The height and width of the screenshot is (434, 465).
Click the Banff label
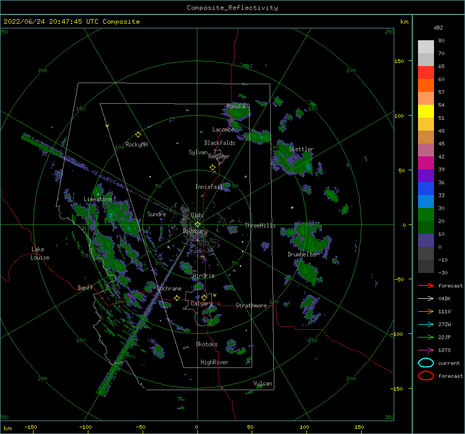click(85, 287)
